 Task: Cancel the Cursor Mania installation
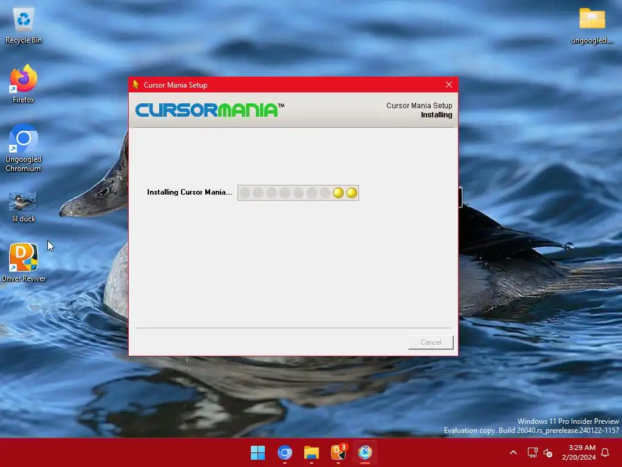[x=431, y=342]
